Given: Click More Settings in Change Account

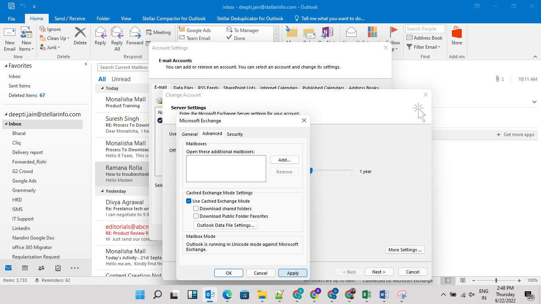Looking at the screenshot, I should 405,250.
